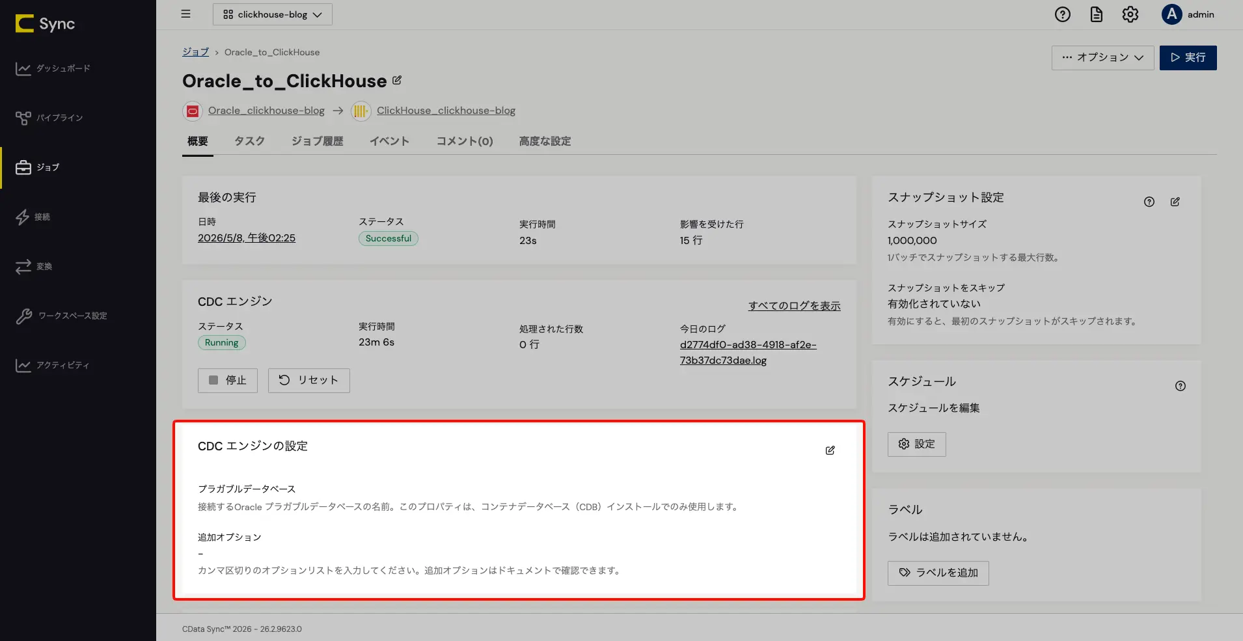Screen dimensions: 1243x641
Task: Click the admin user avatar
Action: click(x=1172, y=14)
